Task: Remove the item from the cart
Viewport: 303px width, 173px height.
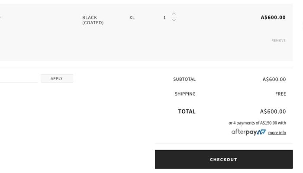Action: (x=278, y=40)
